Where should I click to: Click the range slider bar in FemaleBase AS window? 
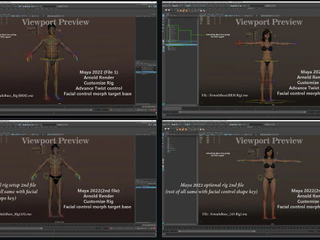click(217, 231)
